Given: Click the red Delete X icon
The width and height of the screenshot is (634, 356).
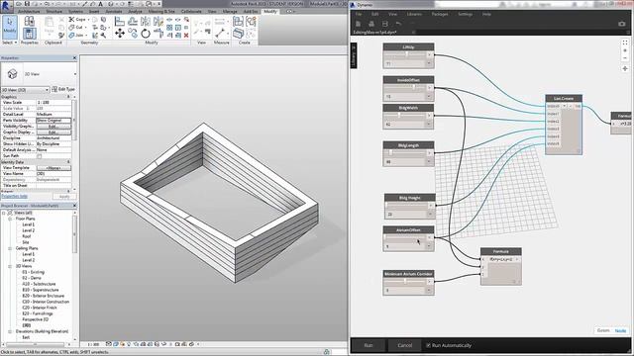Looking at the screenshot, I should tap(186, 36).
